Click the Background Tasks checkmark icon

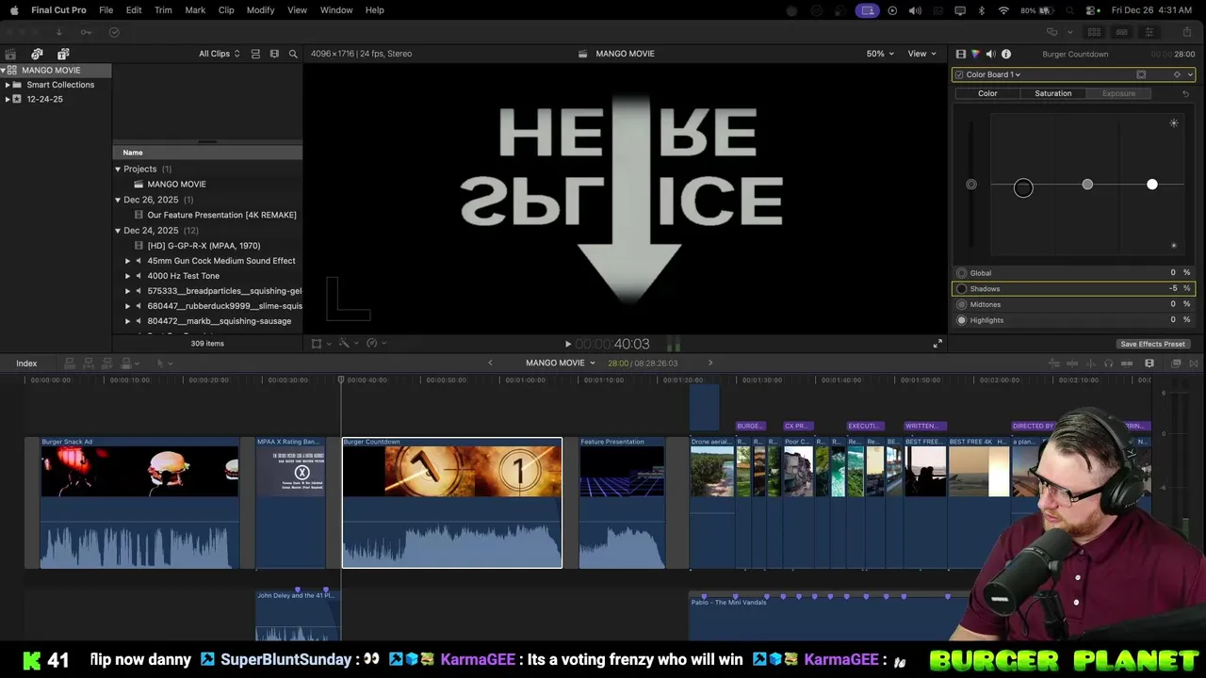(x=114, y=32)
